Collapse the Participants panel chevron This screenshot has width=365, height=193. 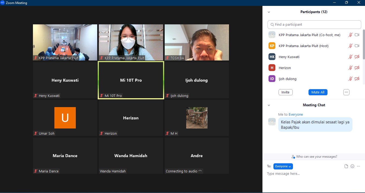tap(269, 12)
